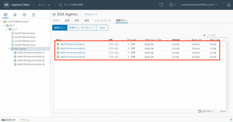233x122 pixels.
Task: Open the Storage inventory view
Action: tap(24, 15)
